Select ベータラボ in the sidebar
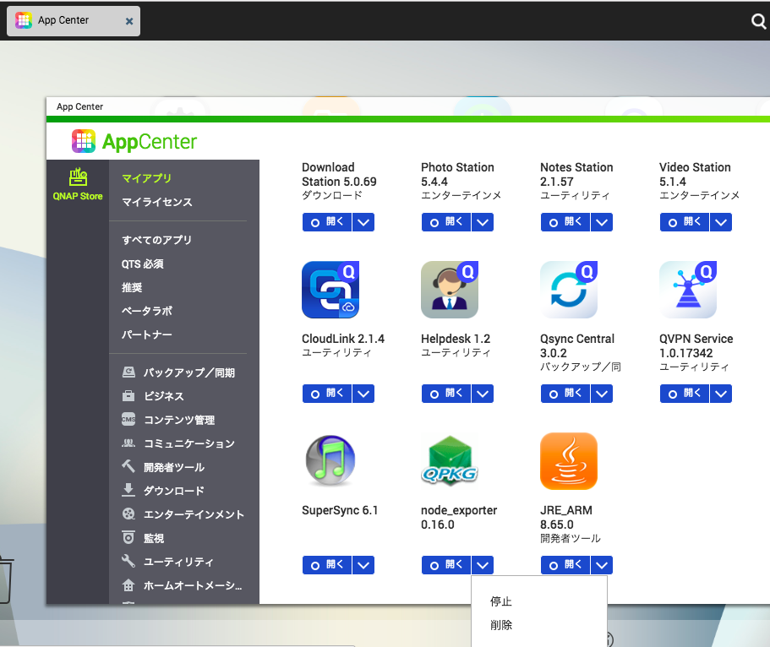Viewport: 770px width, 647px height. tap(147, 311)
